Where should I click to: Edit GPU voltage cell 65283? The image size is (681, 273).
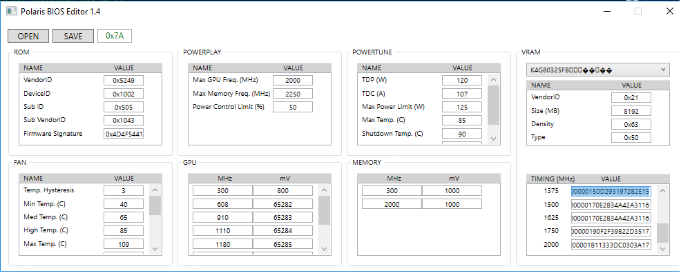coord(282,218)
